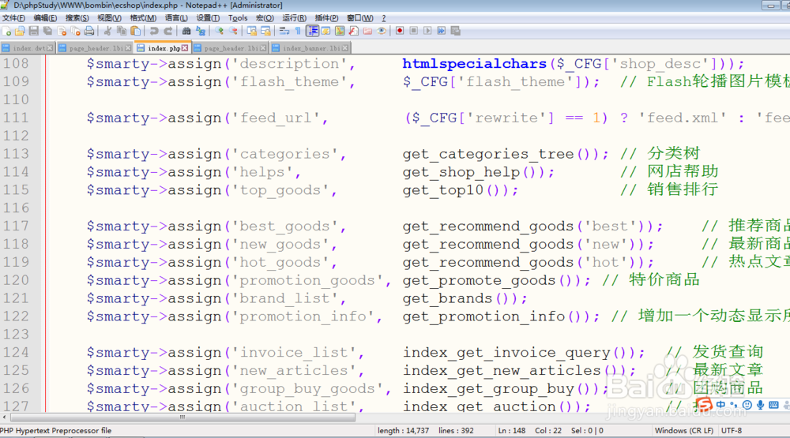Image resolution: width=790 pixels, height=438 pixels.
Task: Zoom in the editor view
Action: point(219,31)
